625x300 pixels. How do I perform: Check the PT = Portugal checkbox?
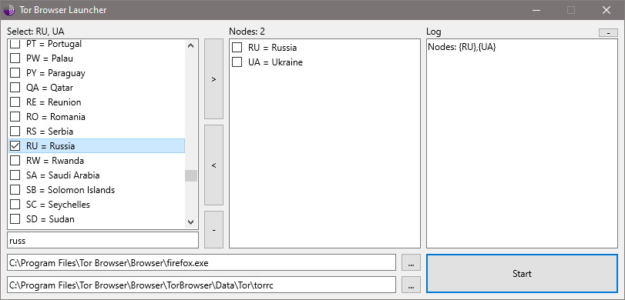click(15, 44)
